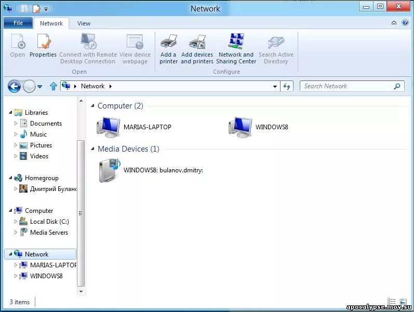Viewport: 414px width, 312px height.
Task: Switch to the View ribbon tab
Action: (84, 23)
